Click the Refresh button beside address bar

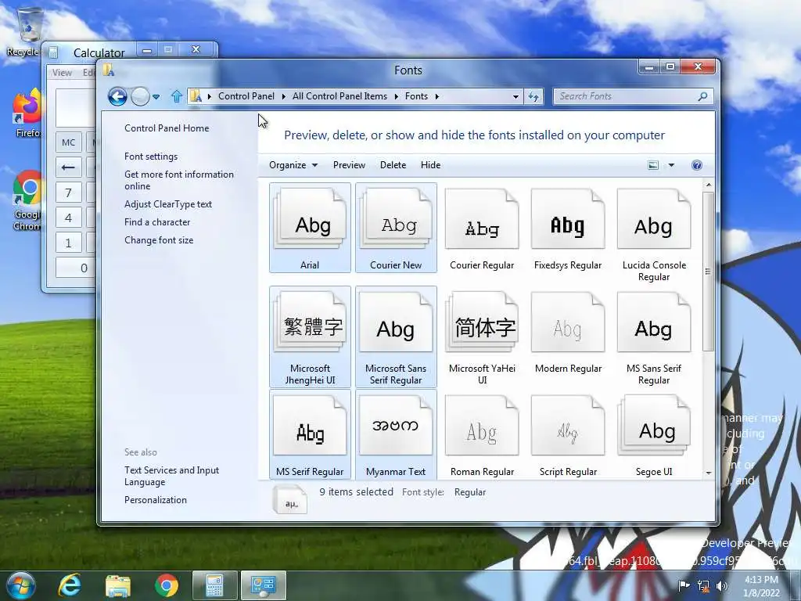click(533, 96)
